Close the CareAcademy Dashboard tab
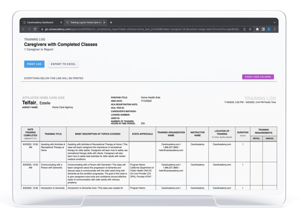The width and height of the screenshot is (299, 209). click(x=61, y=22)
